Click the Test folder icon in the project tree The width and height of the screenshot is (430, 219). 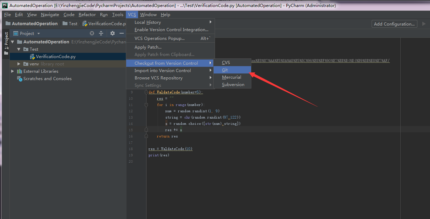tap(26, 49)
